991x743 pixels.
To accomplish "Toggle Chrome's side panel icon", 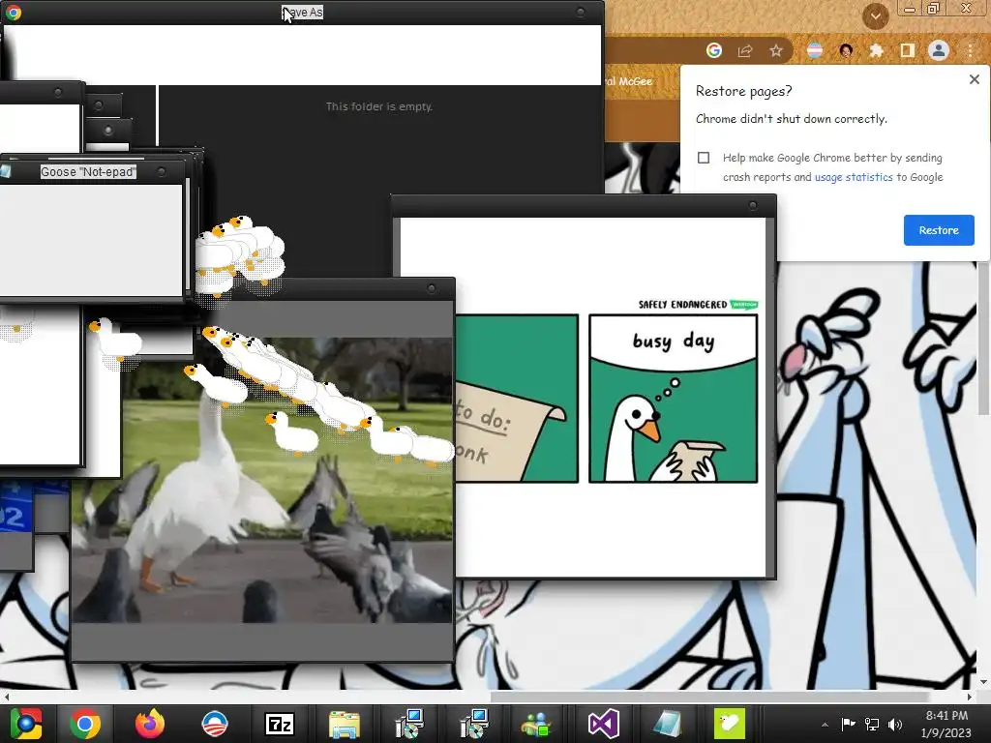I will [x=907, y=50].
